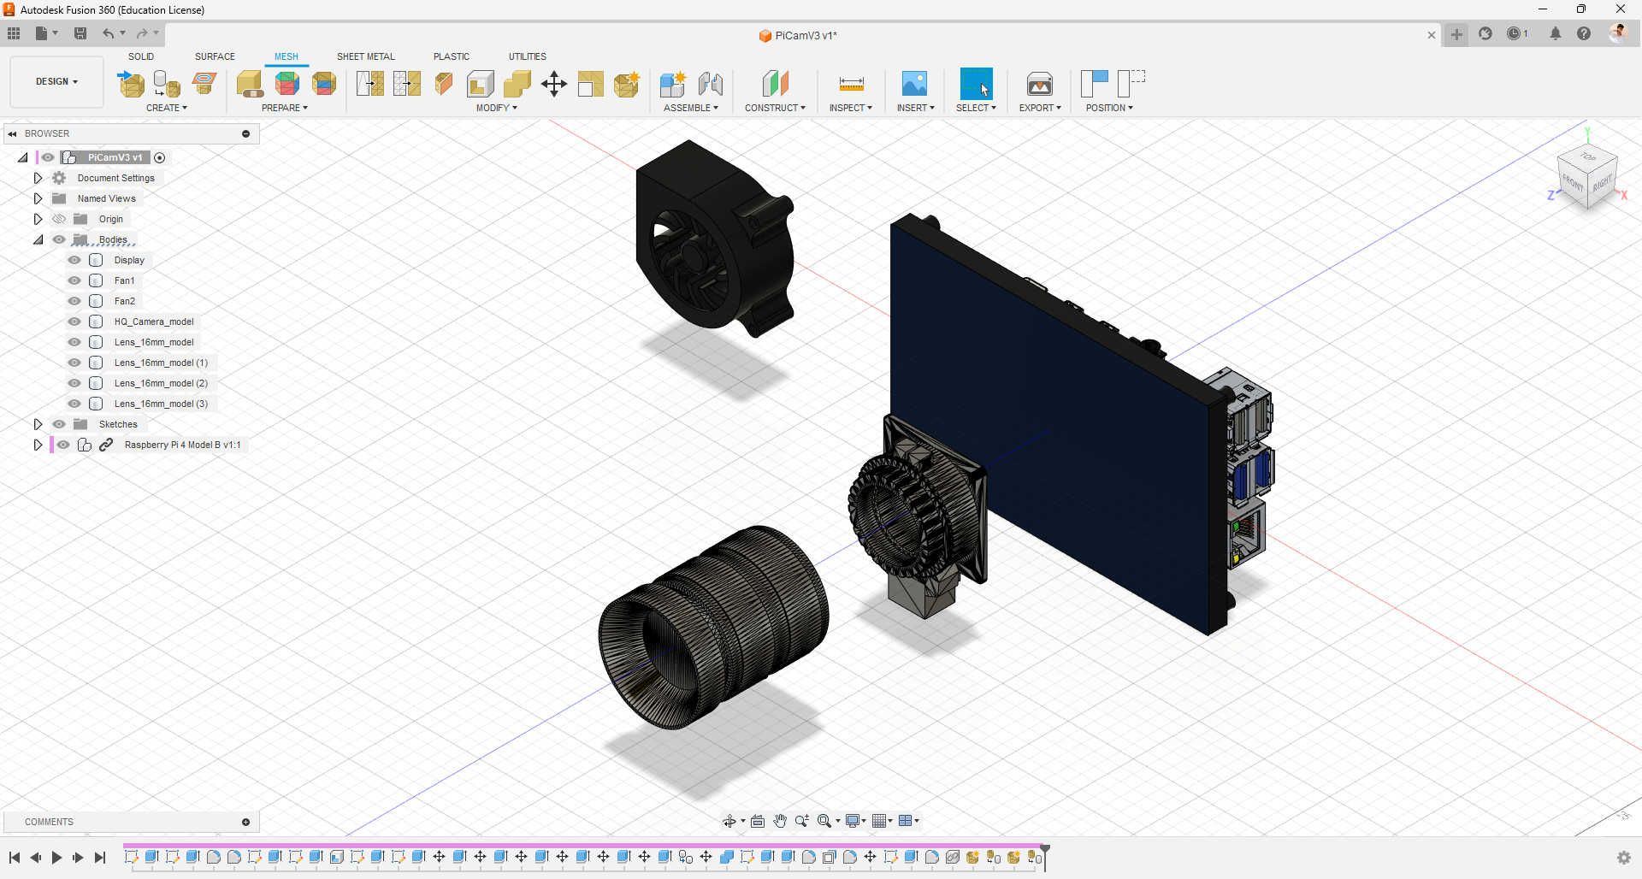This screenshot has height=879, width=1642.
Task: Click the Insert Mesh tool icon
Action: [x=131, y=84]
